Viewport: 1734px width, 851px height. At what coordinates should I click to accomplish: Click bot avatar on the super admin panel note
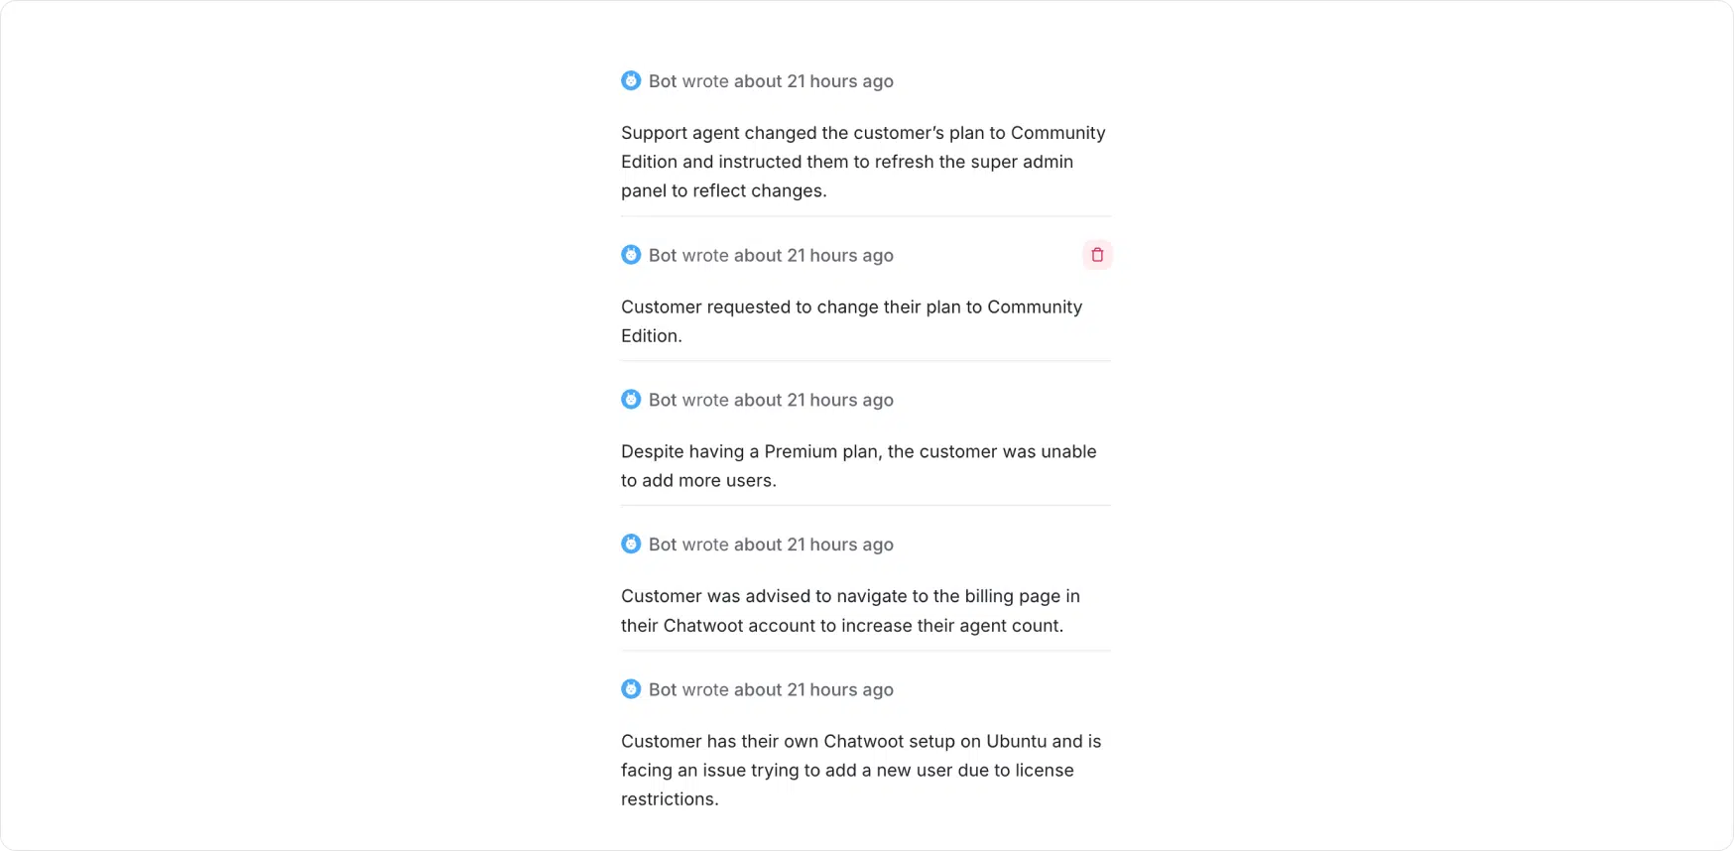tap(631, 80)
